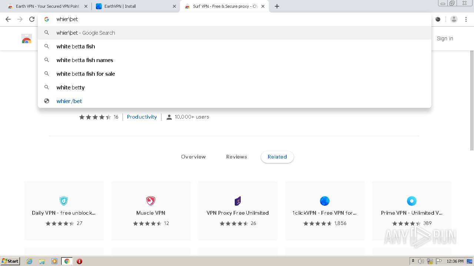
Task: Launch Internet Explorer from the taskbar
Action: pos(30,261)
